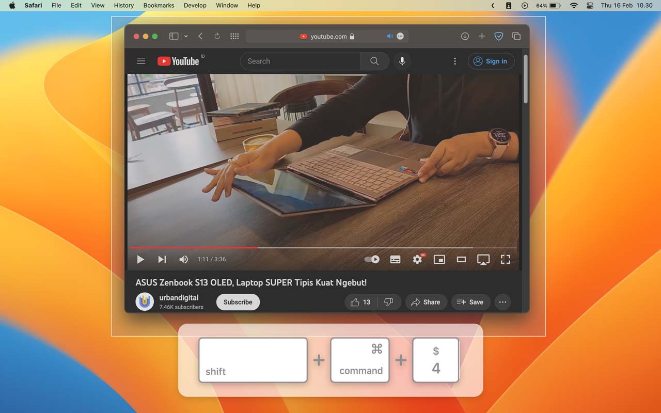Click the Sign in button

click(491, 61)
